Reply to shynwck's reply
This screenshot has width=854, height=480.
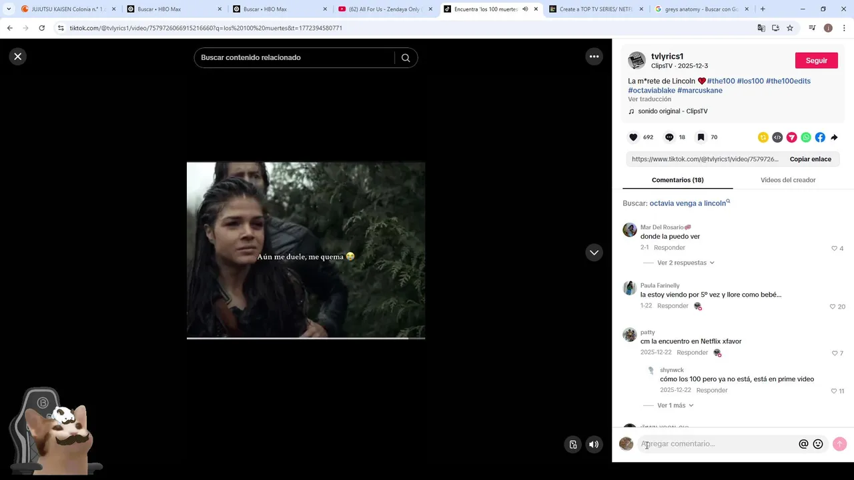tap(711, 391)
